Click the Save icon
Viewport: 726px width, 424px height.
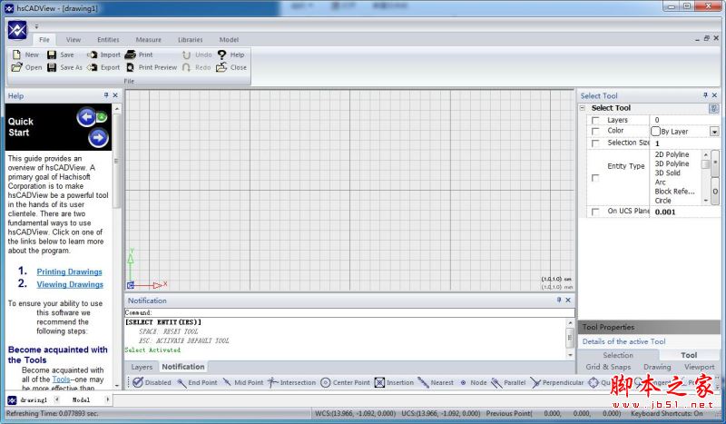pyautogui.click(x=52, y=54)
